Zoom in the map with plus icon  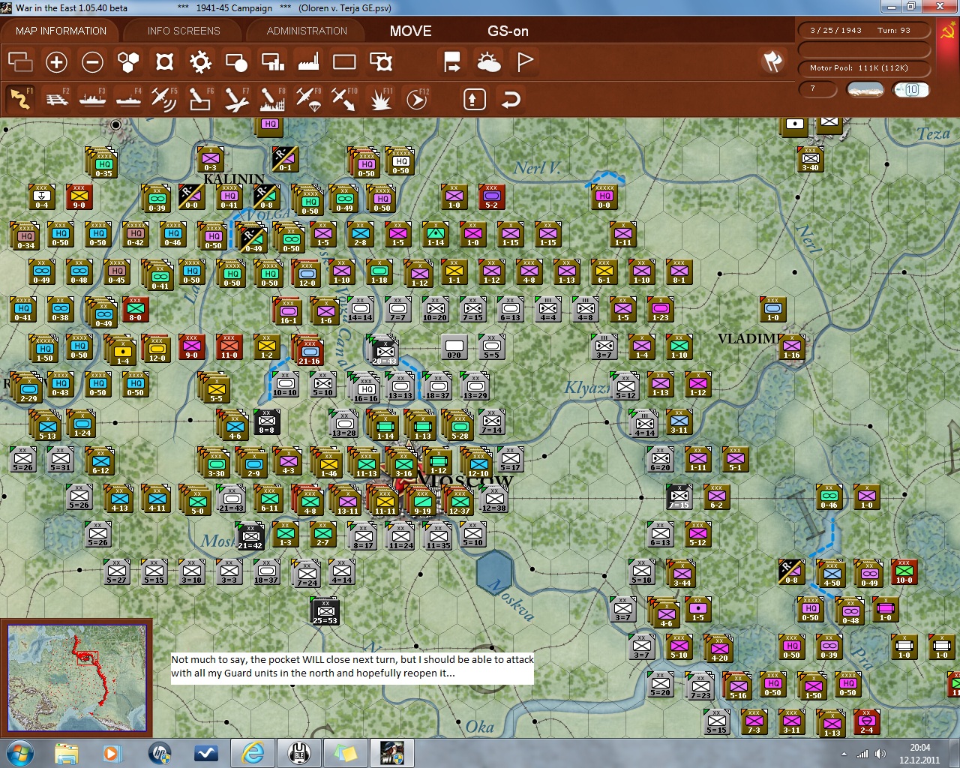point(56,61)
